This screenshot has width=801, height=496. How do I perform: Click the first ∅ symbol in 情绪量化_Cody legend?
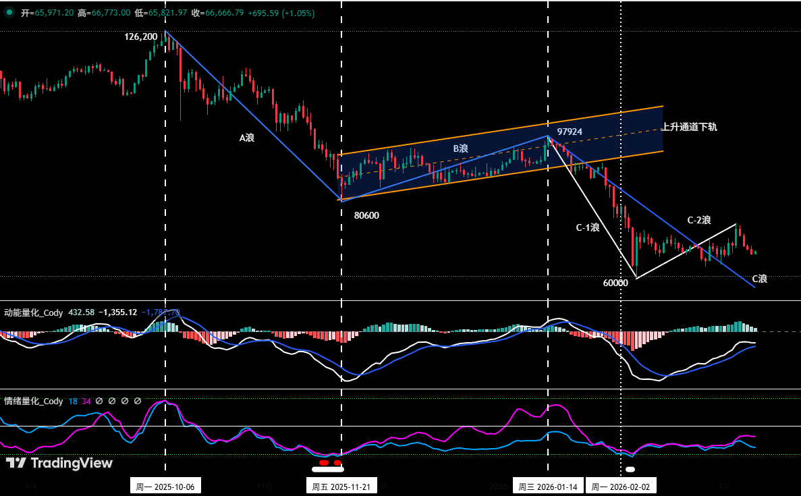(99, 401)
